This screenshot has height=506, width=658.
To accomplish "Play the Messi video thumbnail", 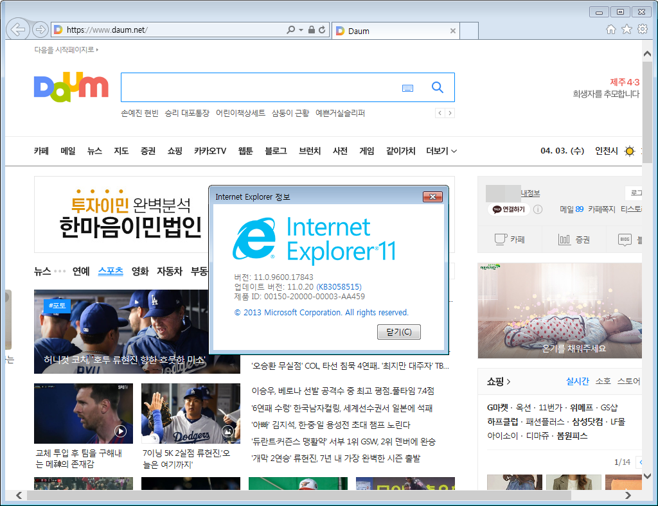I will pyautogui.click(x=84, y=414).
